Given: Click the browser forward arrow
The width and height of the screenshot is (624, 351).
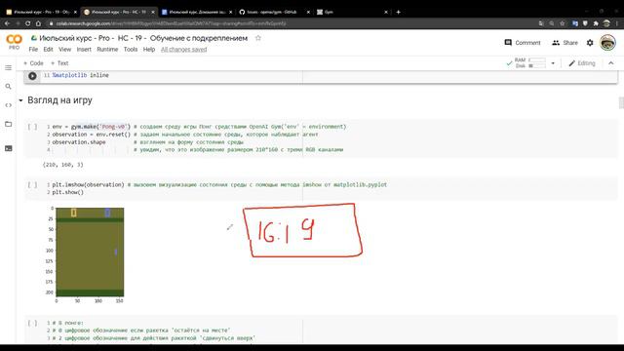Looking at the screenshot, I should (18, 23).
